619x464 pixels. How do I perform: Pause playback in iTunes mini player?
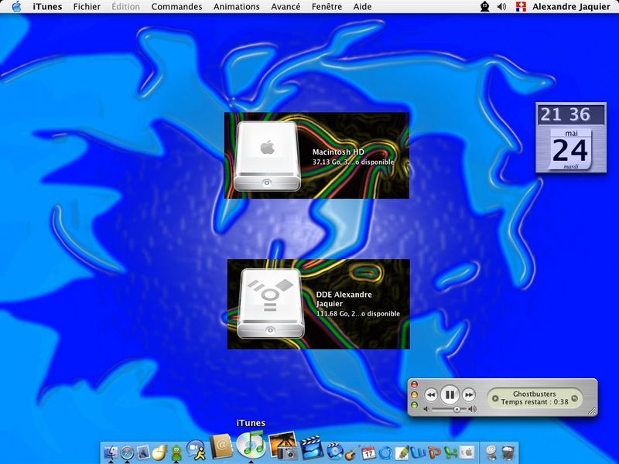pos(450,394)
